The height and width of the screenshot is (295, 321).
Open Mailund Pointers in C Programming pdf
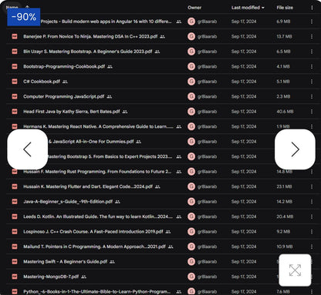click(94, 246)
